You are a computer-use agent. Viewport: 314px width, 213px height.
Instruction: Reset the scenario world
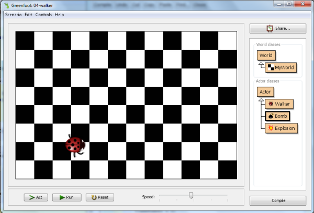[x=99, y=197]
